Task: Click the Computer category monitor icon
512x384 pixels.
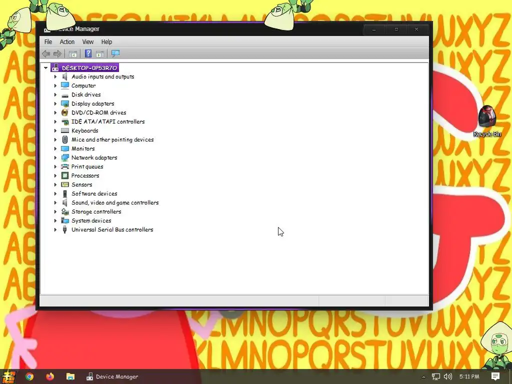Action: click(x=65, y=85)
